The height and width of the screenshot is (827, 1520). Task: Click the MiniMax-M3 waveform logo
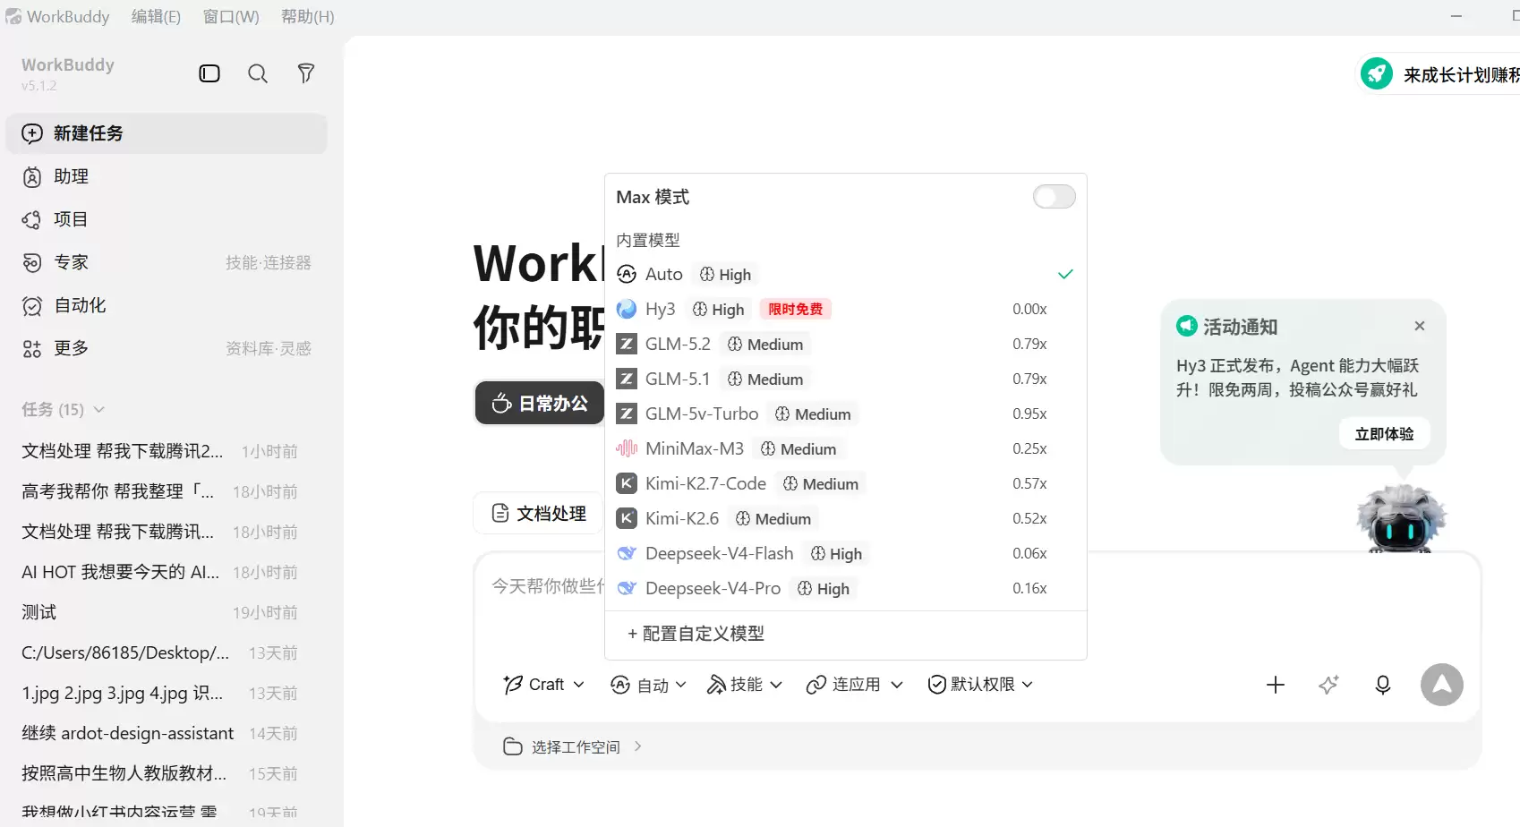pos(627,448)
